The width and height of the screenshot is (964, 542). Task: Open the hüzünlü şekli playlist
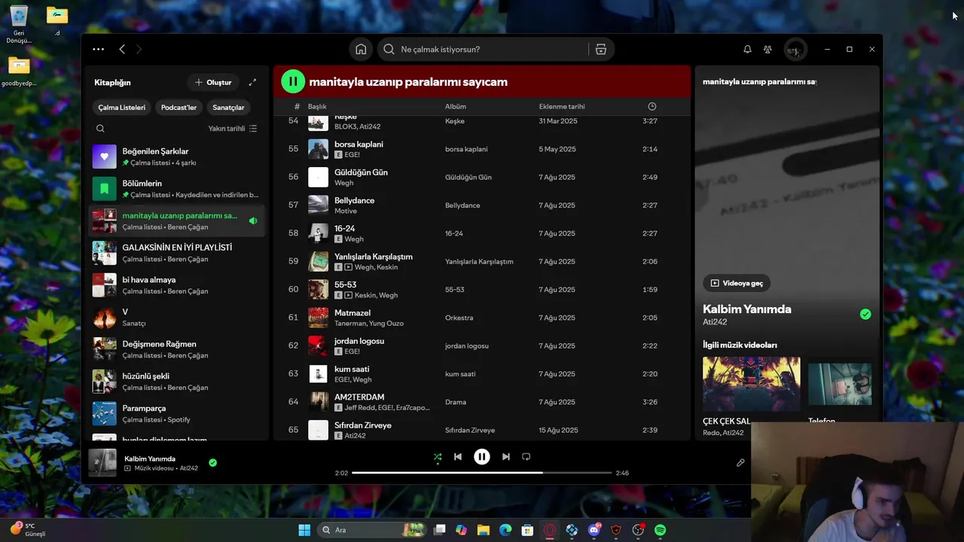click(177, 382)
